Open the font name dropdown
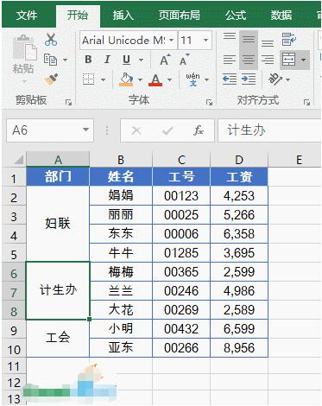Screen dimensions: 322x406 pos(172,40)
